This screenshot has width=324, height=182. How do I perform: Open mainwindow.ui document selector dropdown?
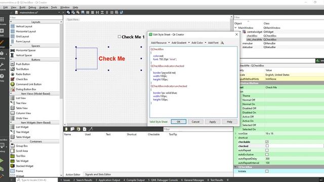59,12
